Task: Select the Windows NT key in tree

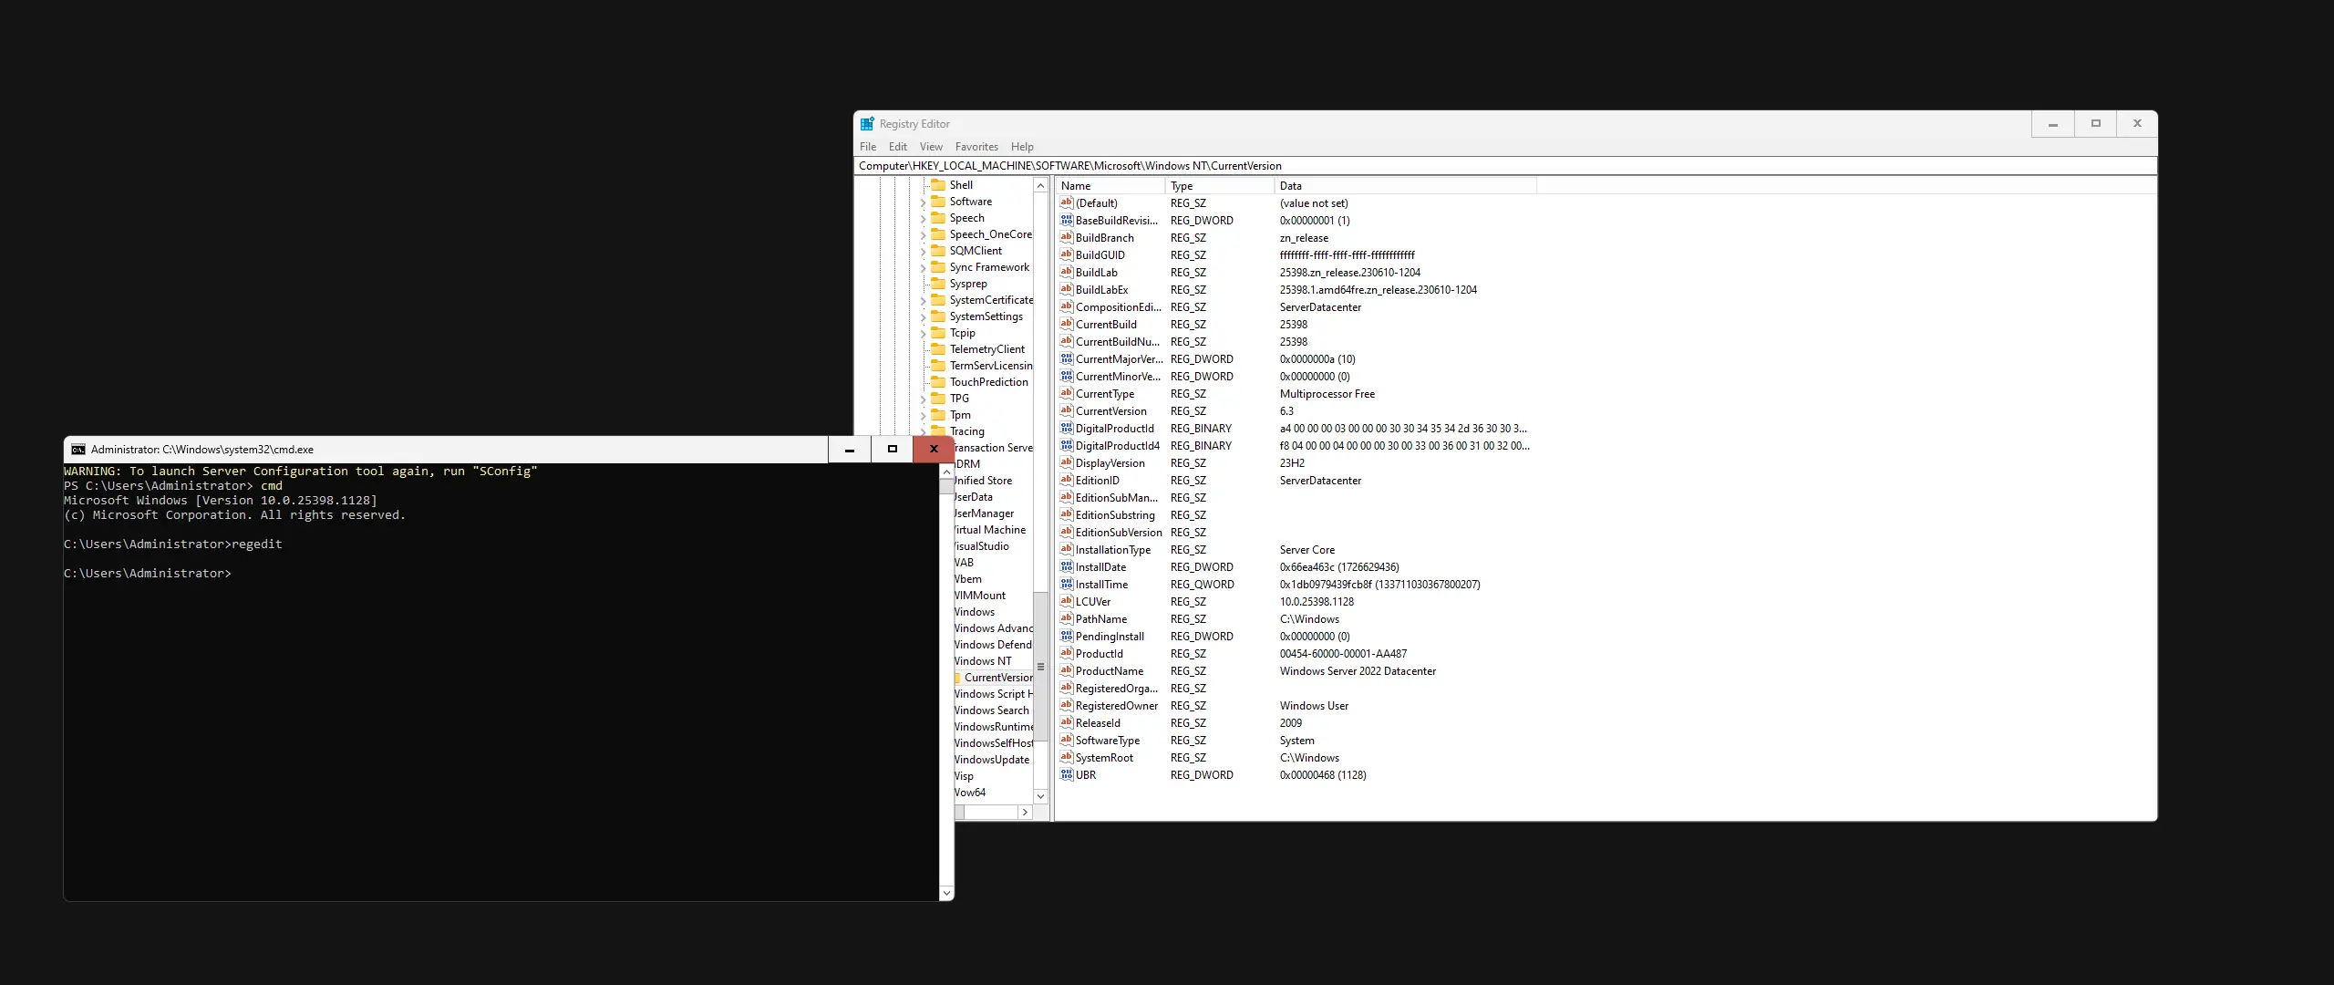Action: tap(983, 661)
